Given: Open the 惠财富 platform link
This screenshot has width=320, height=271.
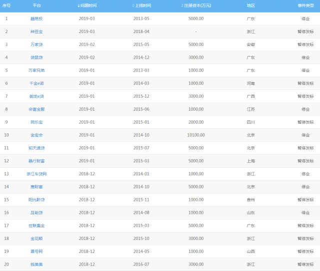Looking at the screenshot, I should [36, 187].
